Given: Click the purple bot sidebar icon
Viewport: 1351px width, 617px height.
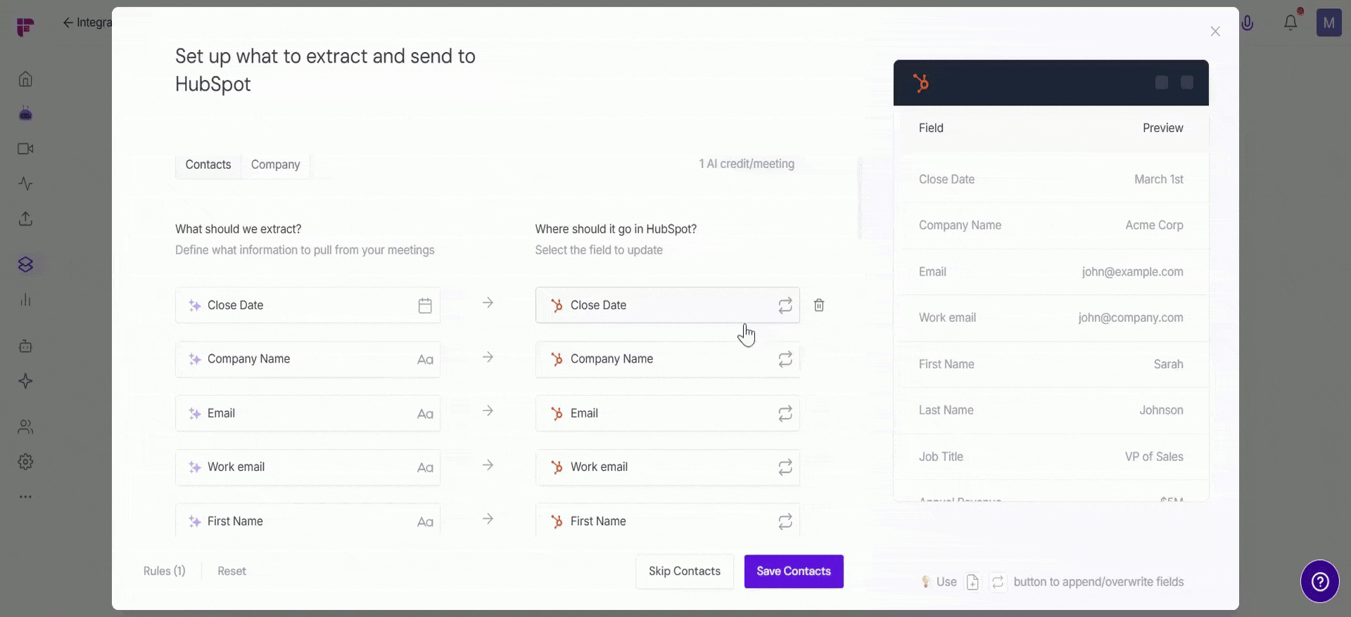Looking at the screenshot, I should click(25, 113).
